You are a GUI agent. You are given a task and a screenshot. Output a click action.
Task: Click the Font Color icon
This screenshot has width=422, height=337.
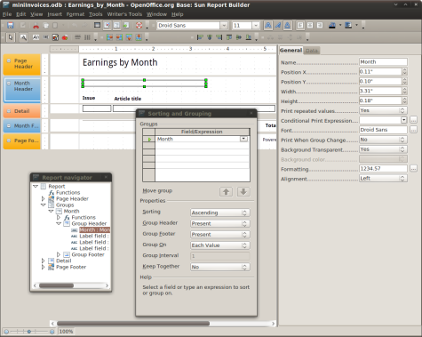pyautogui.click(x=332, y=26)
